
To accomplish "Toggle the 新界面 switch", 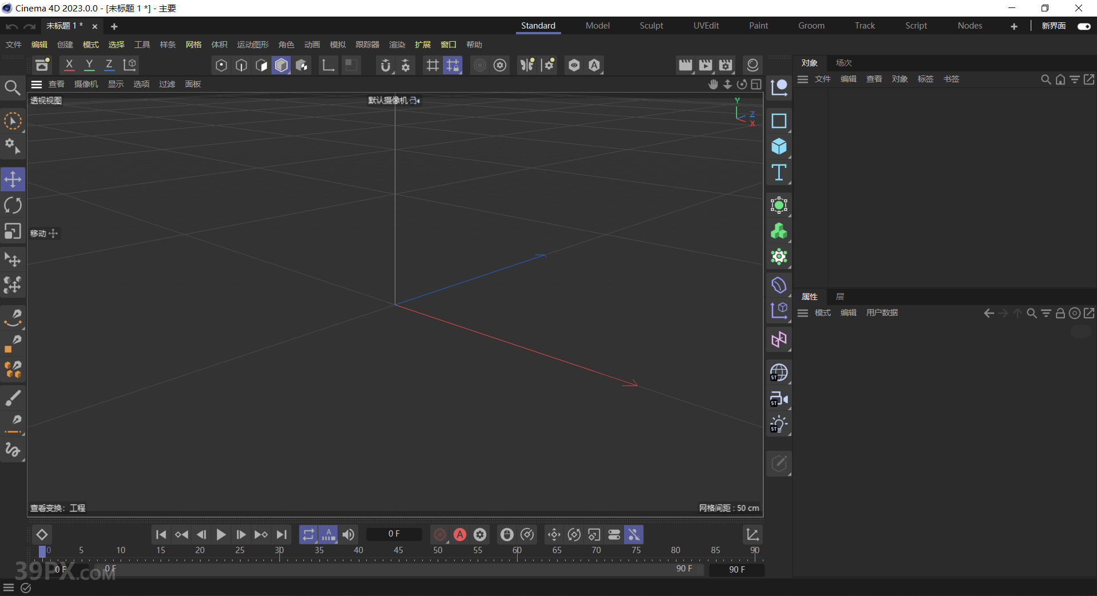I will tap(1083, 26).
